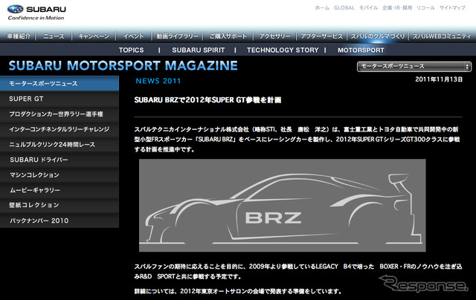
Task: Switch to the MOTORSPORT sub-tab
Action: coord(361,50)
